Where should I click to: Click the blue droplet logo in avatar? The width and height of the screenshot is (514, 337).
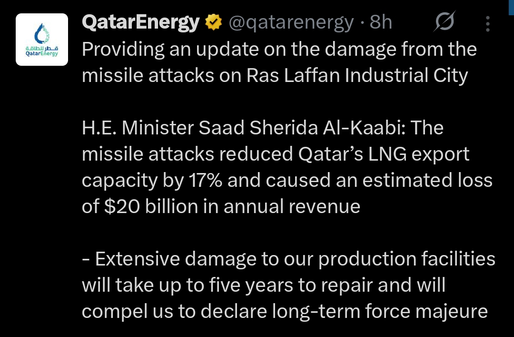pos(42,32)
